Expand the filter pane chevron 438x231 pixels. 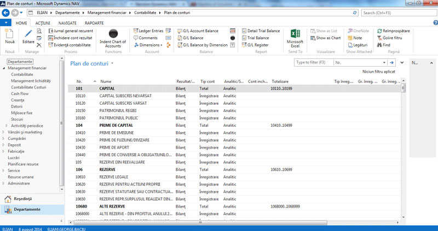402,63
